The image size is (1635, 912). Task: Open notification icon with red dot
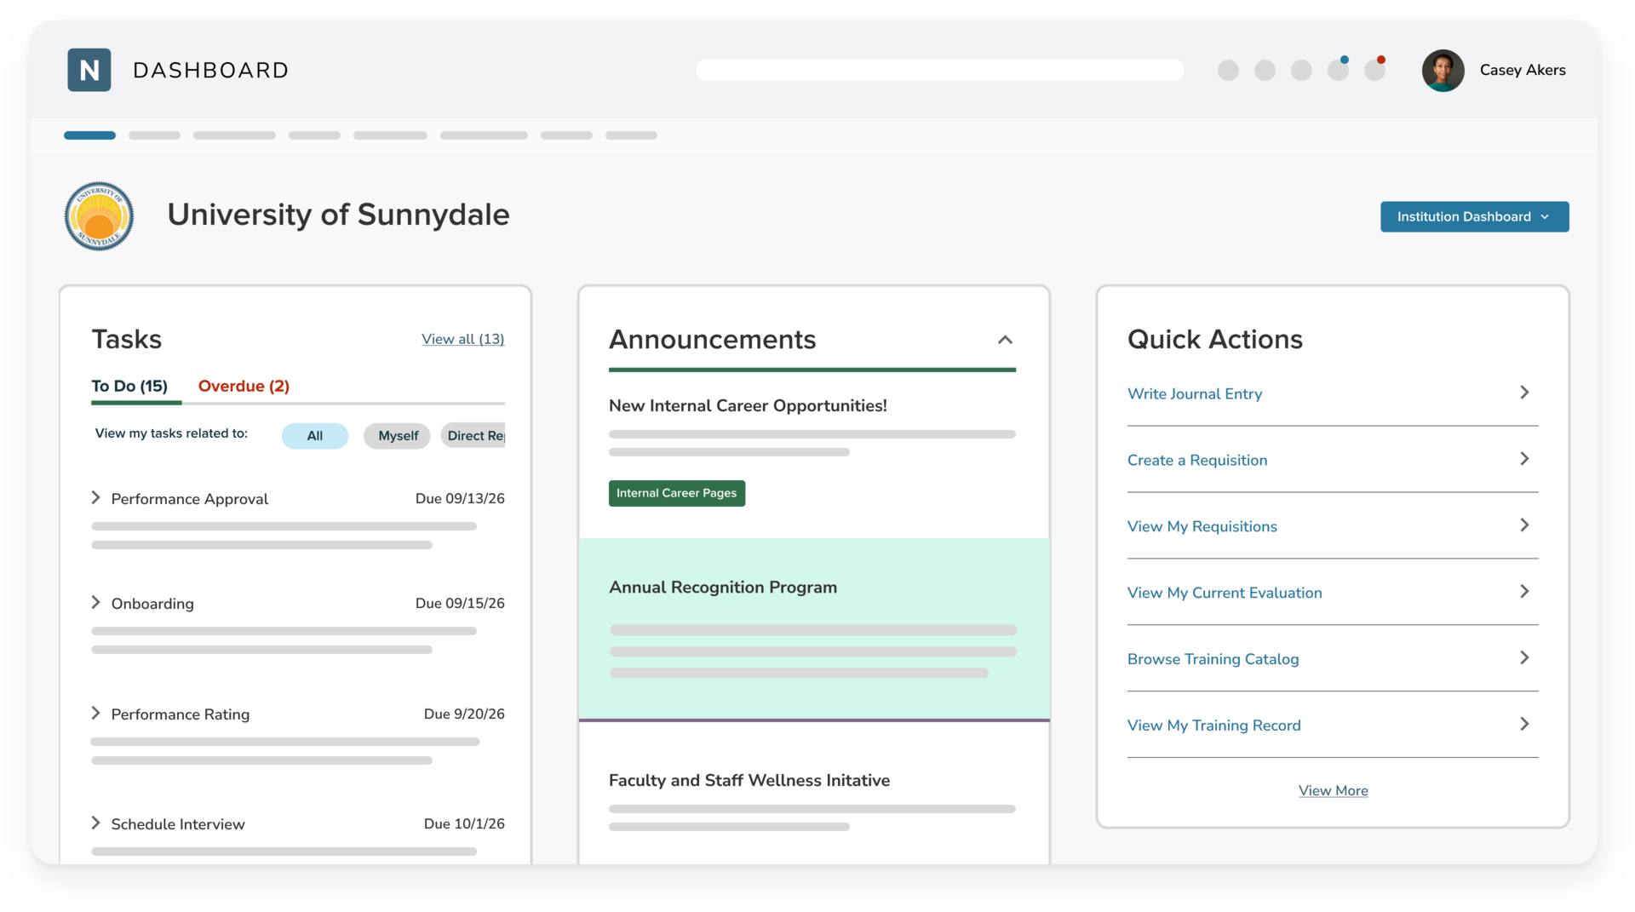click(x=1375, y=69)
